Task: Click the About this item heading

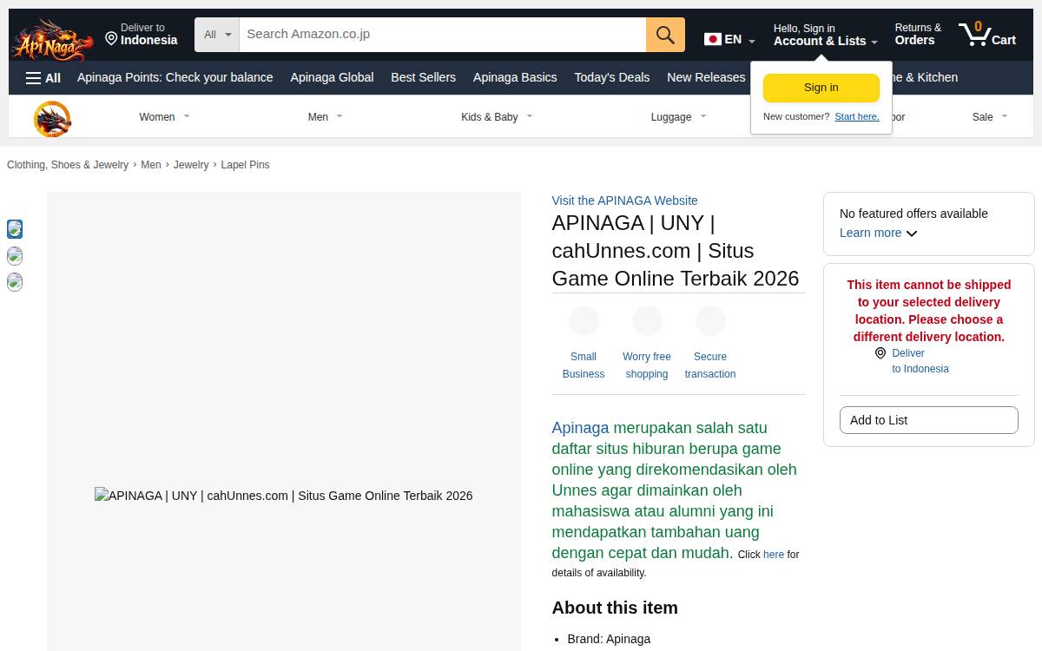Action: 615,608
